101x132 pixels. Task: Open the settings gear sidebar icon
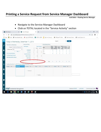[x=4, y=74]
